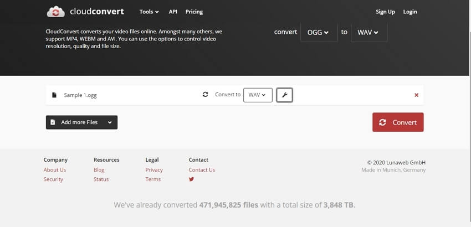471x227 pixels.
Task: Click the CloudConvert cloud logo icon
Action: click(56, 12)
